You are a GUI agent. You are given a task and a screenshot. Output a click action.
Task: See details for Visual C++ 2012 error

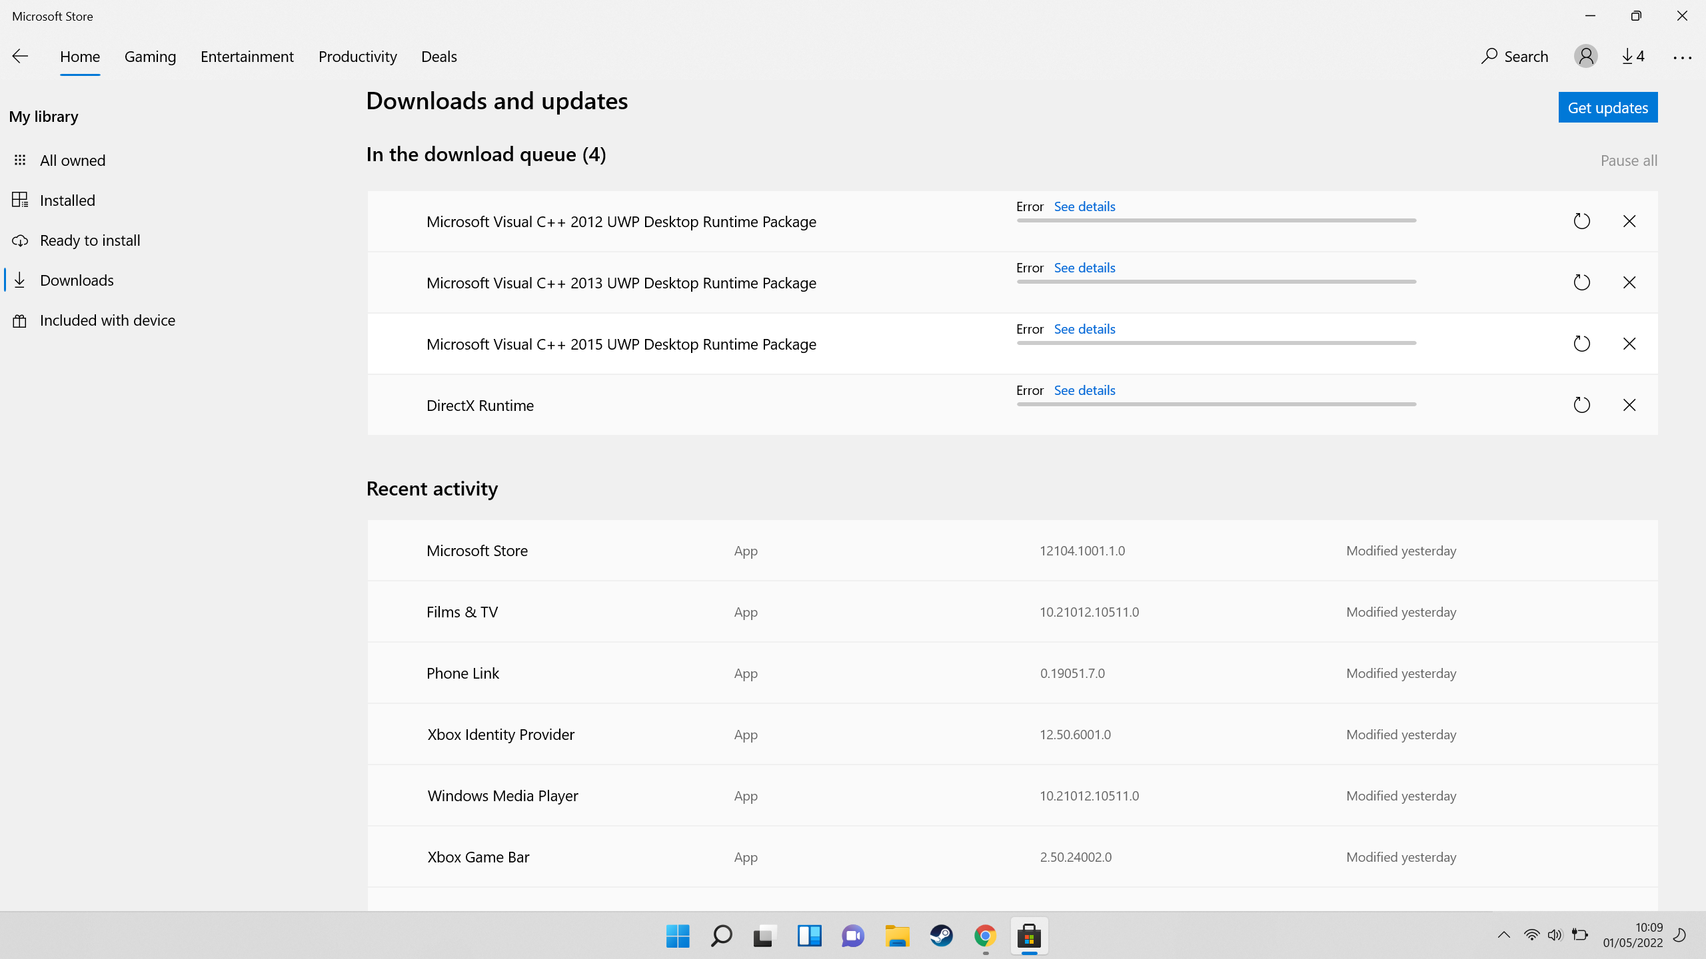[x=1084, y=206]
